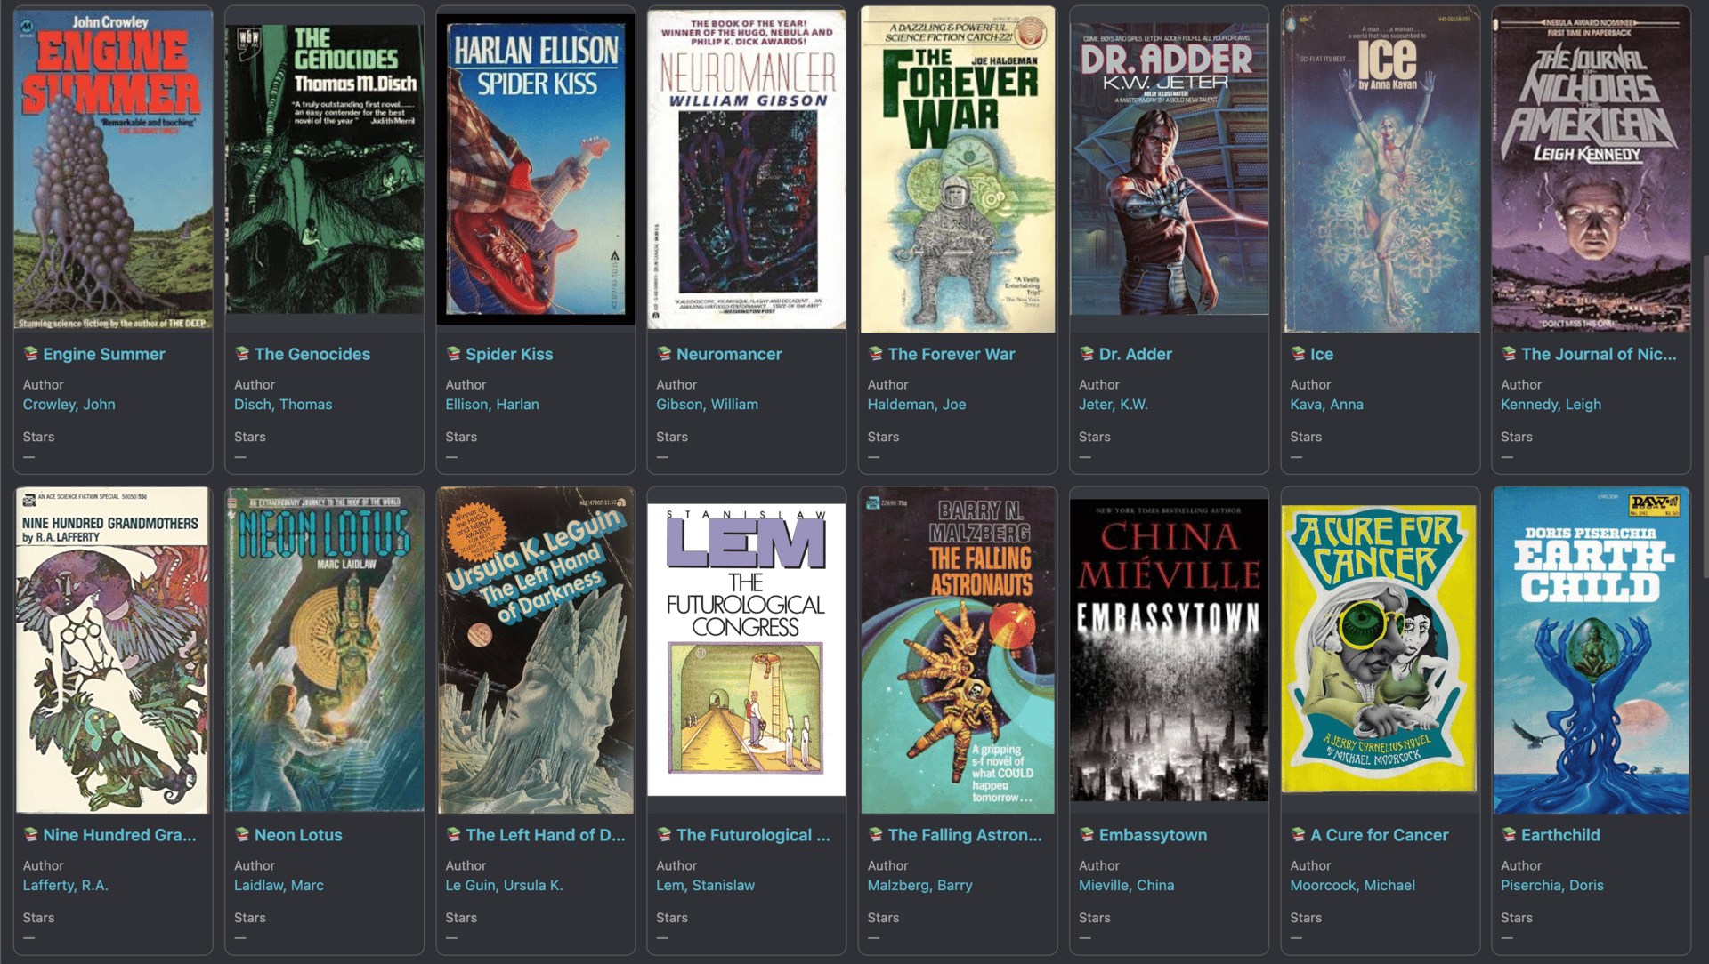Click the books icon beside Dr. Adder
This screenshot has height=964, width=1709.
[x=1087, y=354]
